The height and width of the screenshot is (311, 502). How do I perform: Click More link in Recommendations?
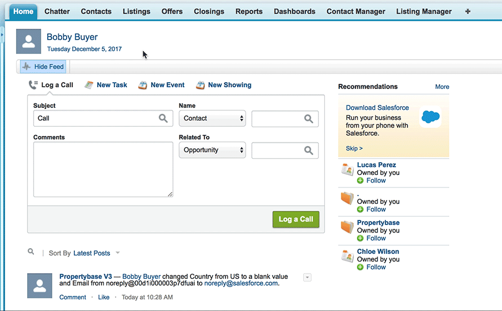pos(442,87)
